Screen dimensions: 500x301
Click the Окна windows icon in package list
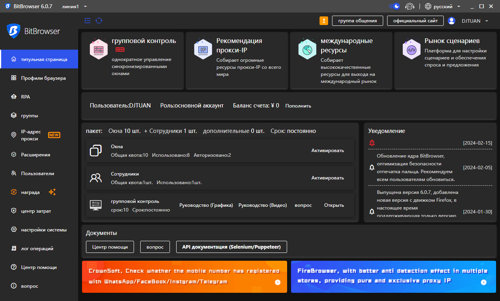pyautogui.click(x=96, y=150)
